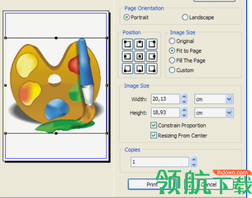Increase Width with up arrow
The height and width of the screenshot is (198, 252).
(x=184, y=96)
